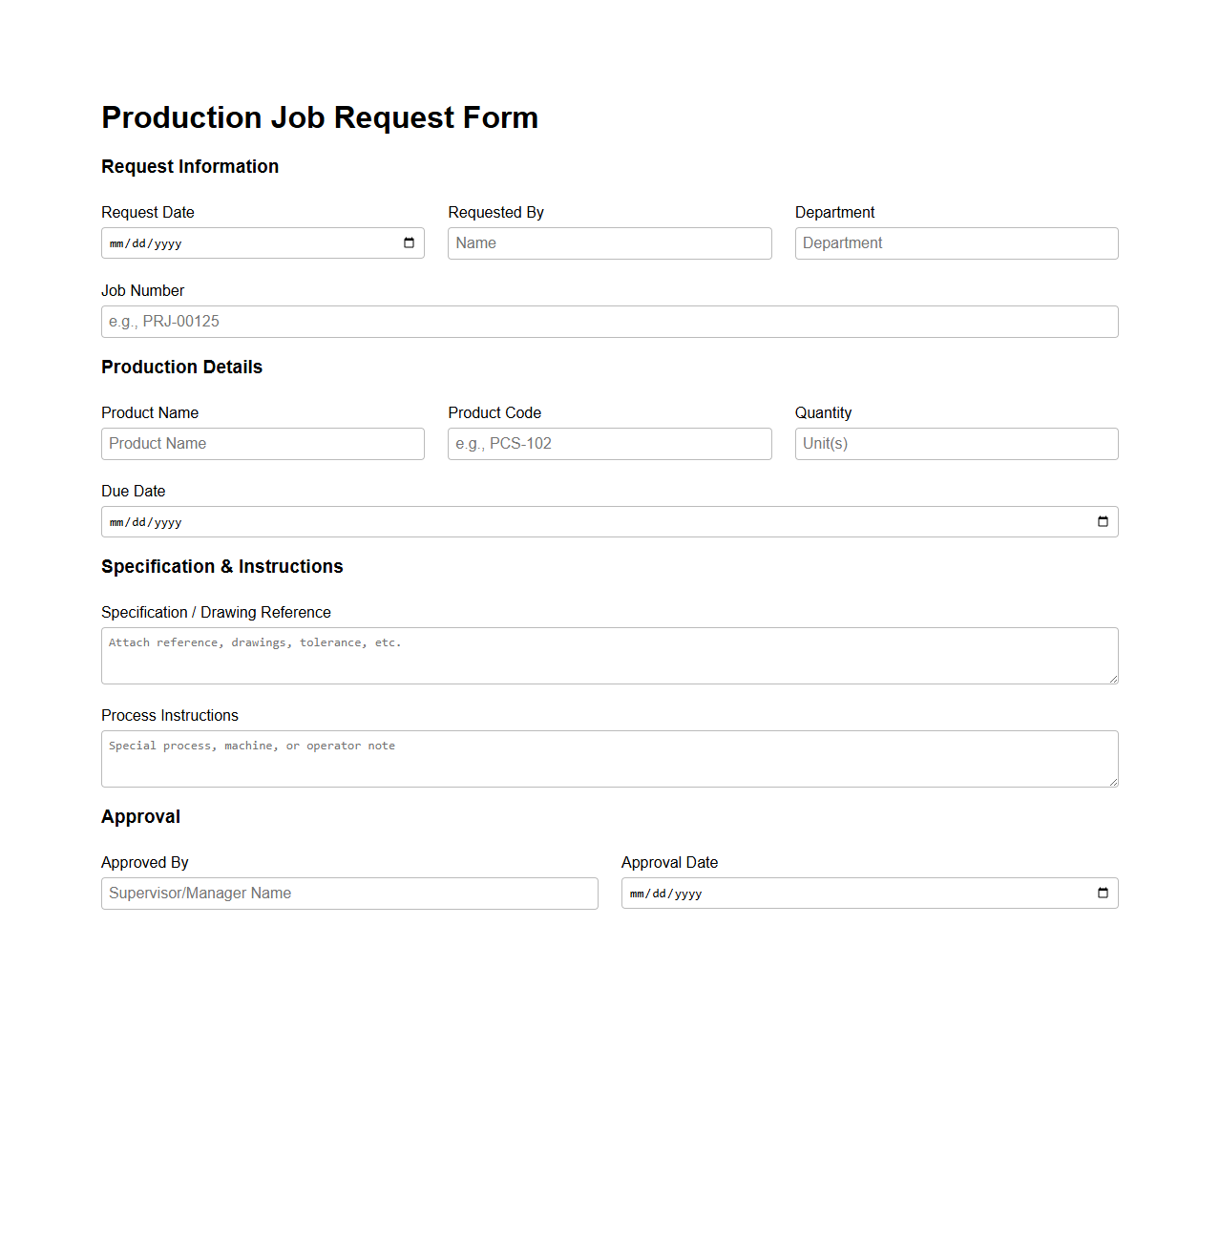Open the Due Date calendar picker

1102,521
